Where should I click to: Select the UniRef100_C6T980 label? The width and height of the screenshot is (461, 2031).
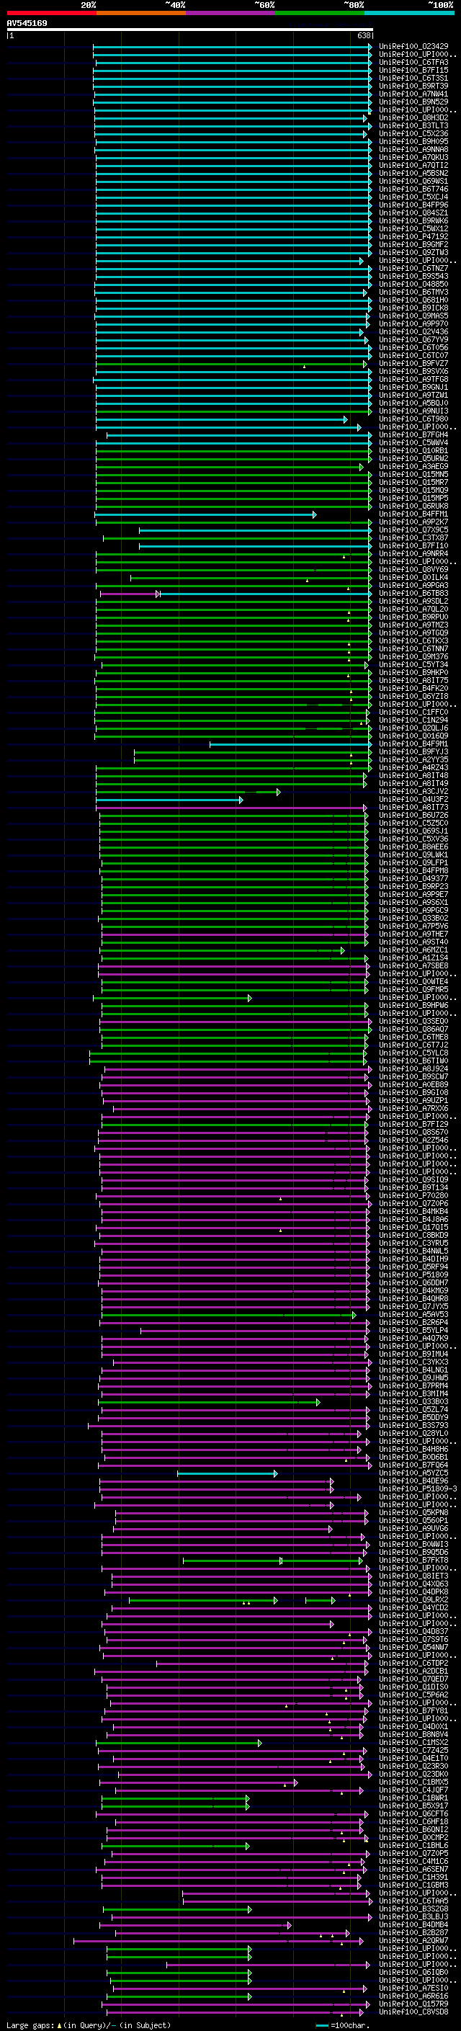tap(413, 419)
